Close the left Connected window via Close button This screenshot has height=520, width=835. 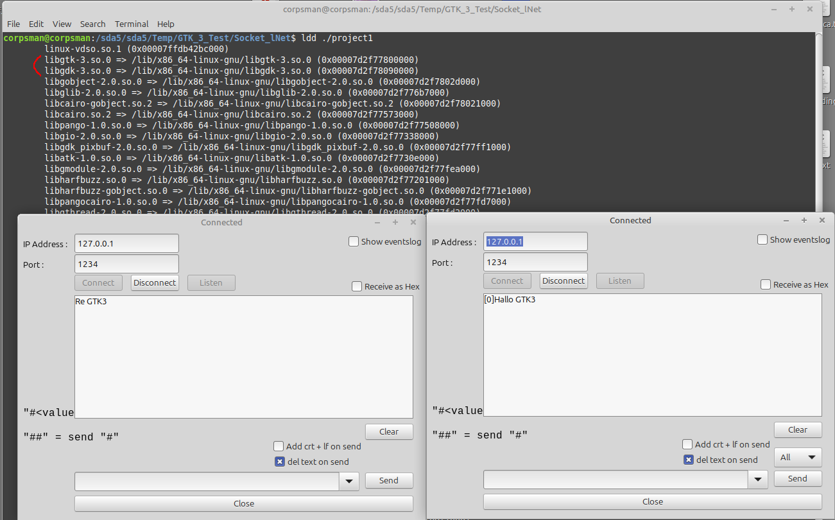tap(243, 503)
